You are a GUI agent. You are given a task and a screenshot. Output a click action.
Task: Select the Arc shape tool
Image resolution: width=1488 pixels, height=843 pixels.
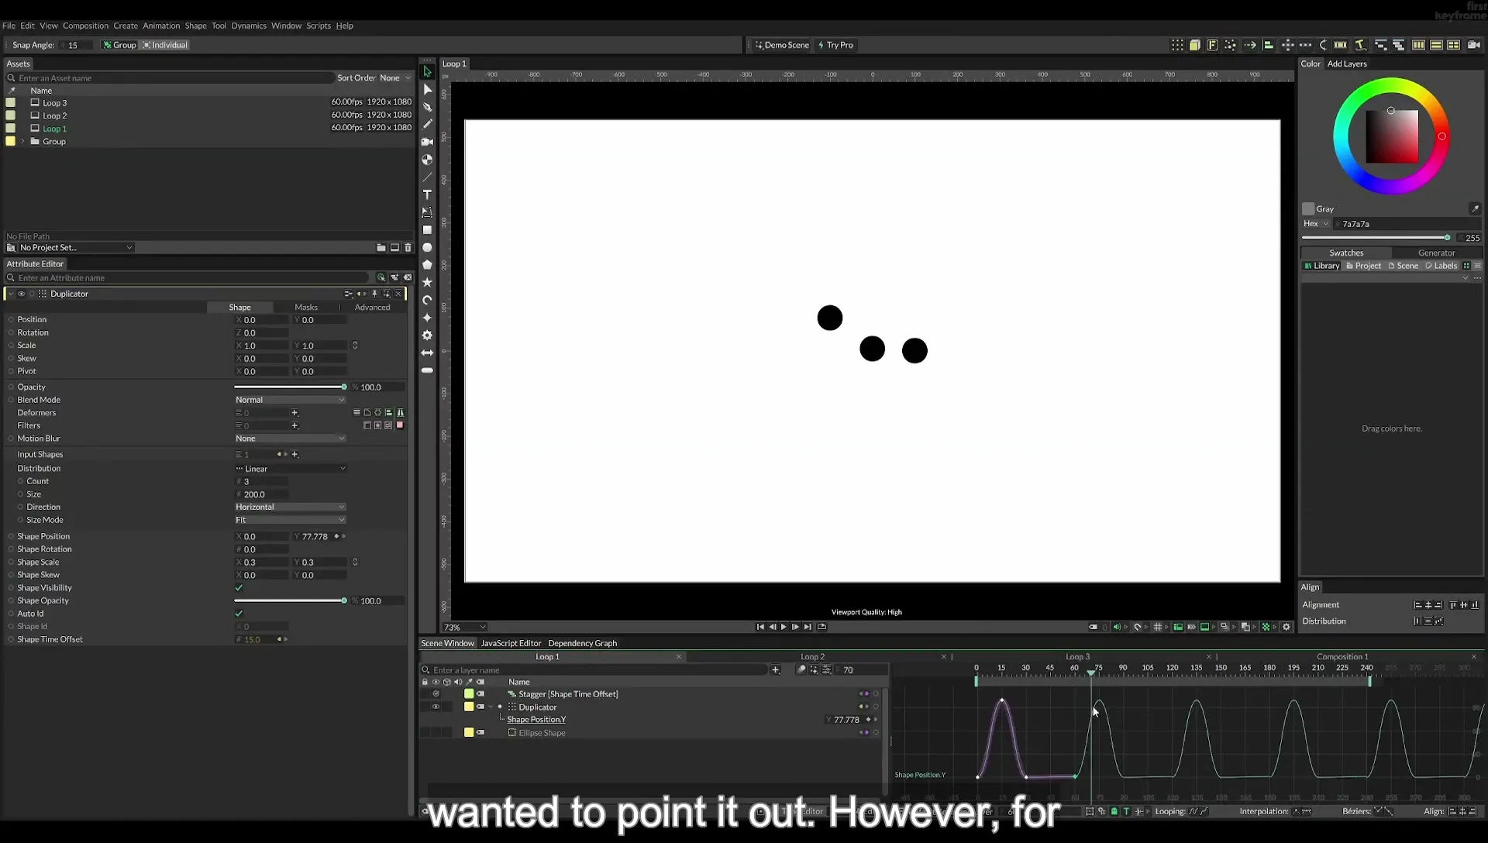point(427,300)
